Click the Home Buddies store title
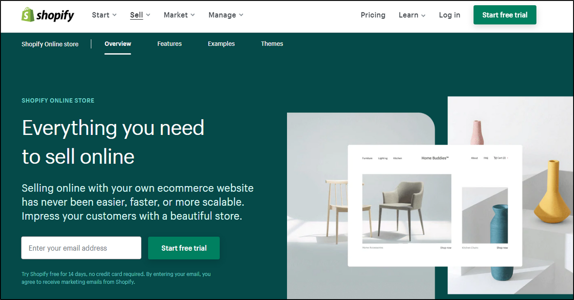This screenshot has width=574, height=300. pyautogui.click(x=435, y=158)
